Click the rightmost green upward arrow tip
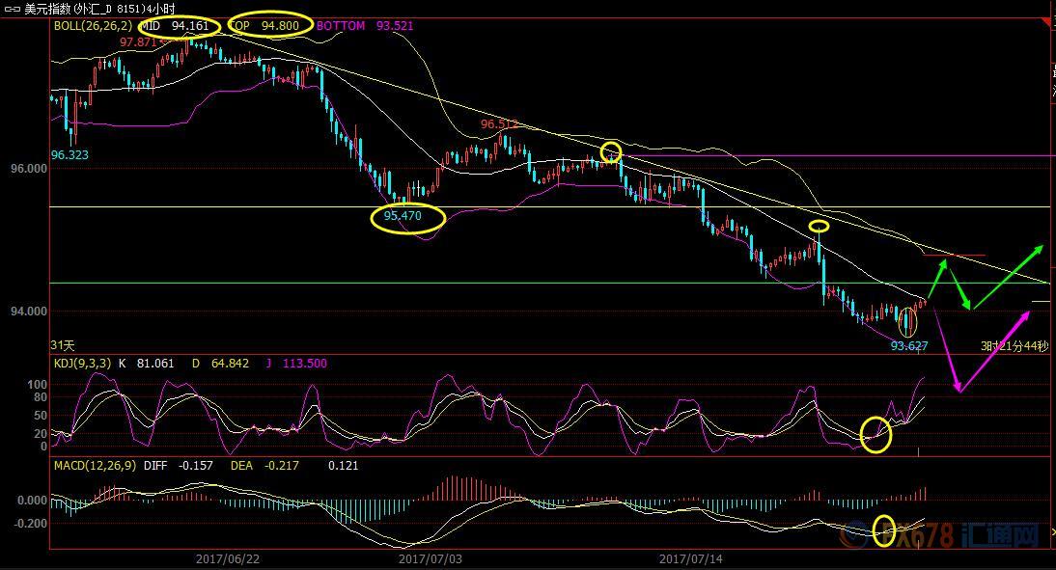Viewport: 1056px width, 570px height. coord(1042,246)
